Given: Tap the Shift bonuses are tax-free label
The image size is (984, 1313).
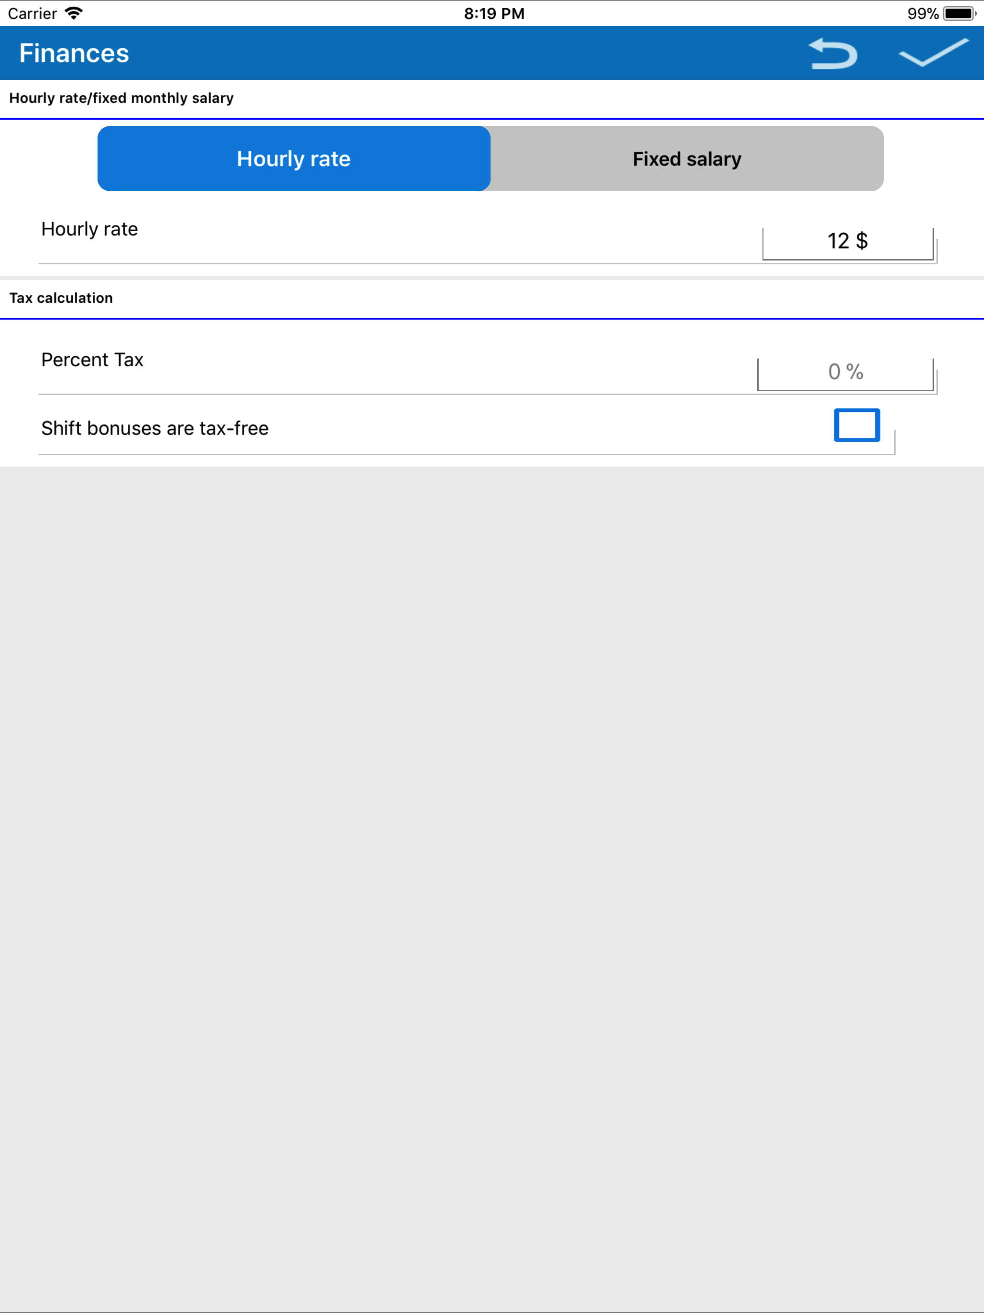Looking at the screenshot, I should point(155,428).
